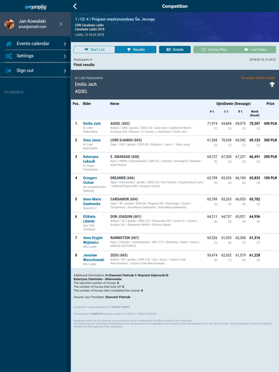Viewport: 279px width, 372px height.
Task: Click the Wynik (Result) column header
Action: click(255, 113)
